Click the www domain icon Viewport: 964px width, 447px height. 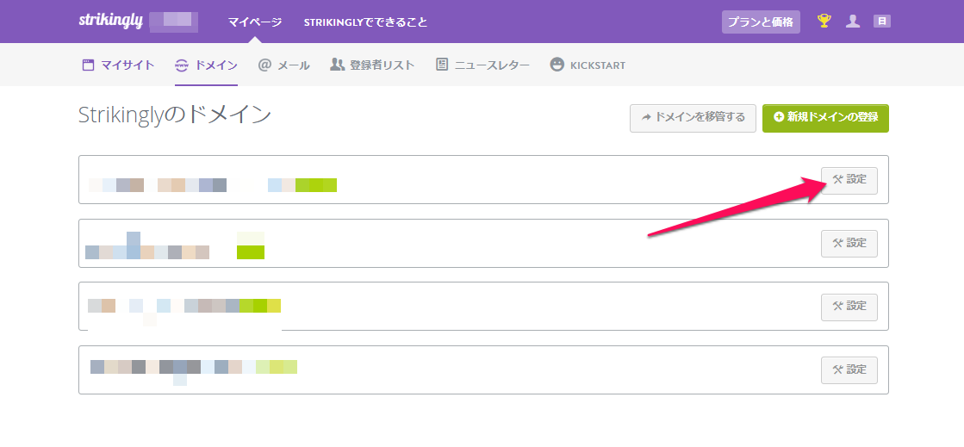coord(182,65)
